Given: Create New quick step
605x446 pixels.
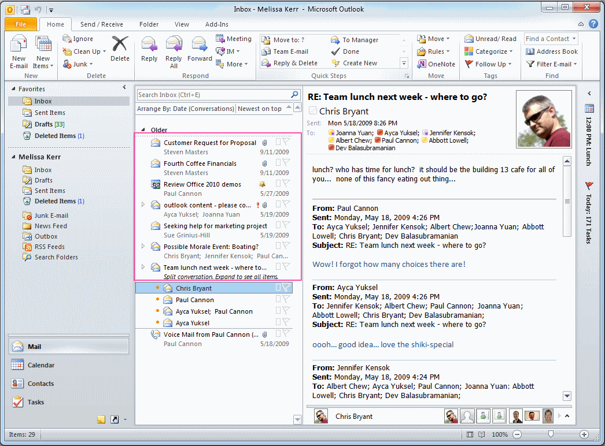Looking at the screenshot, I should (x=354, y=63).
